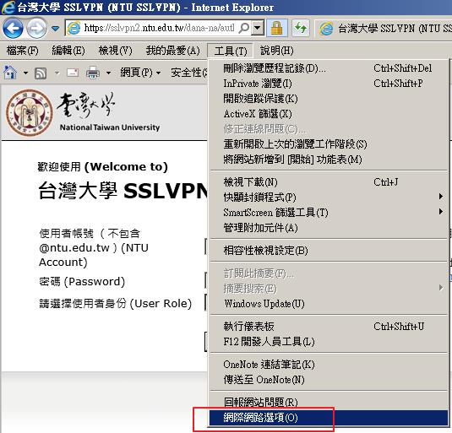
Task: Expand the feeds dropdown arrow
Action: click(57, 73)
